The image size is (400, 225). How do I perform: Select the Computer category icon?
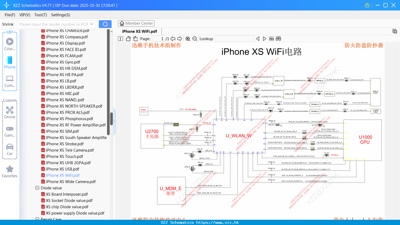(10, 78)
